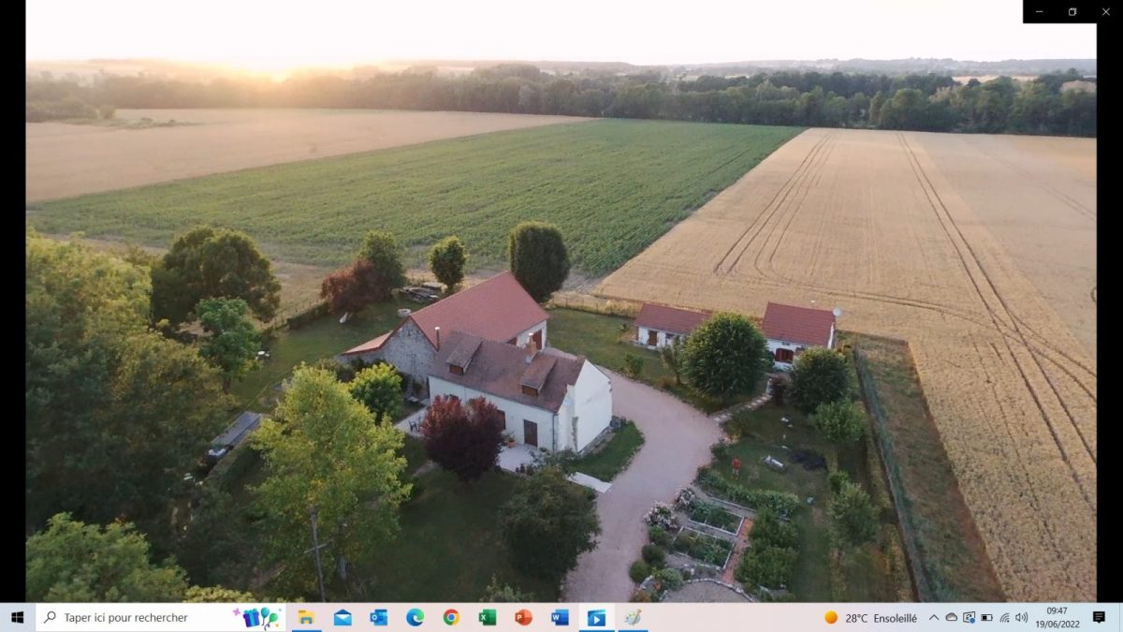1123x632 pixels.
Task: Launch Word from the taskbar
Action: click(x=560, y=617)
